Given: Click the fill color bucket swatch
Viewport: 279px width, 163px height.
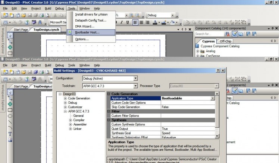Looking at the screenshot, I should pyautogui.click(x=172, y=22).
